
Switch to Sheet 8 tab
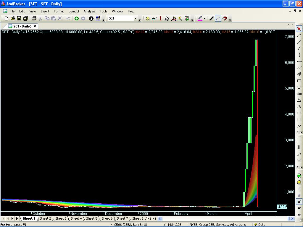pos(138,218)
